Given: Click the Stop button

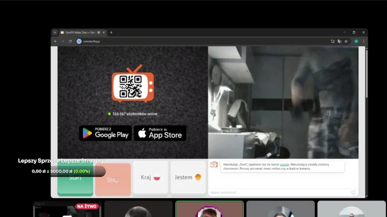Looking at the screenshot, I should tap(113, 179).
